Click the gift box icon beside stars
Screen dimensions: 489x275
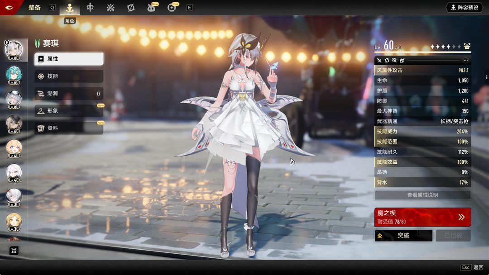click(x=467, y=47)
